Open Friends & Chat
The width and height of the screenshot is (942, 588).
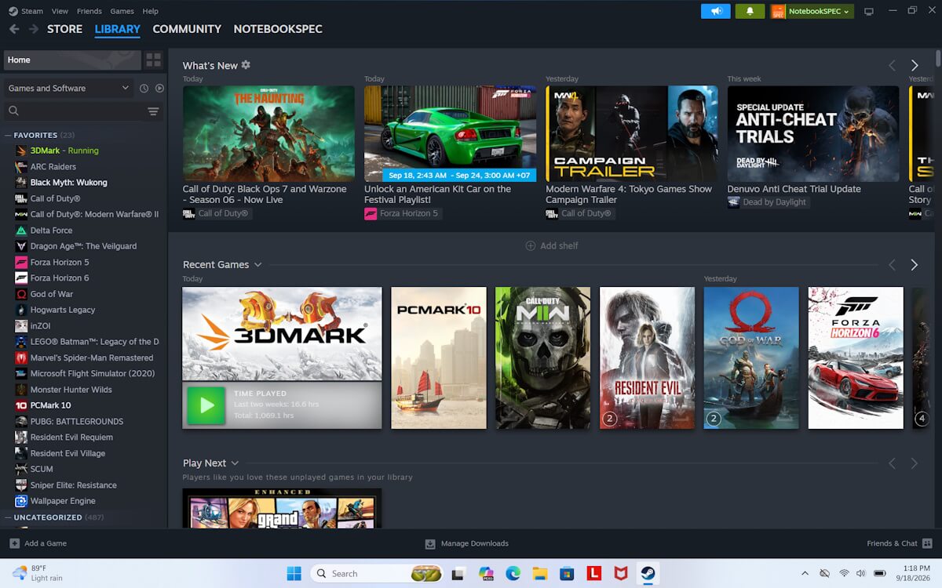pyautogui.click(x=898, y=543)
